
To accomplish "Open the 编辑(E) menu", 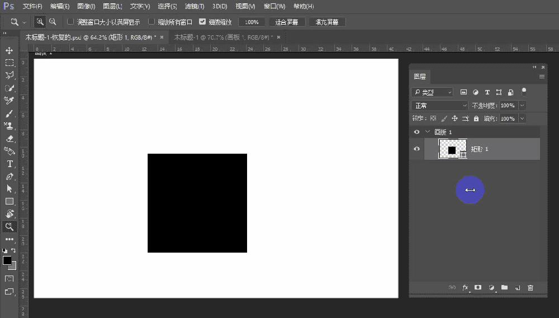I will coord(60,6).
